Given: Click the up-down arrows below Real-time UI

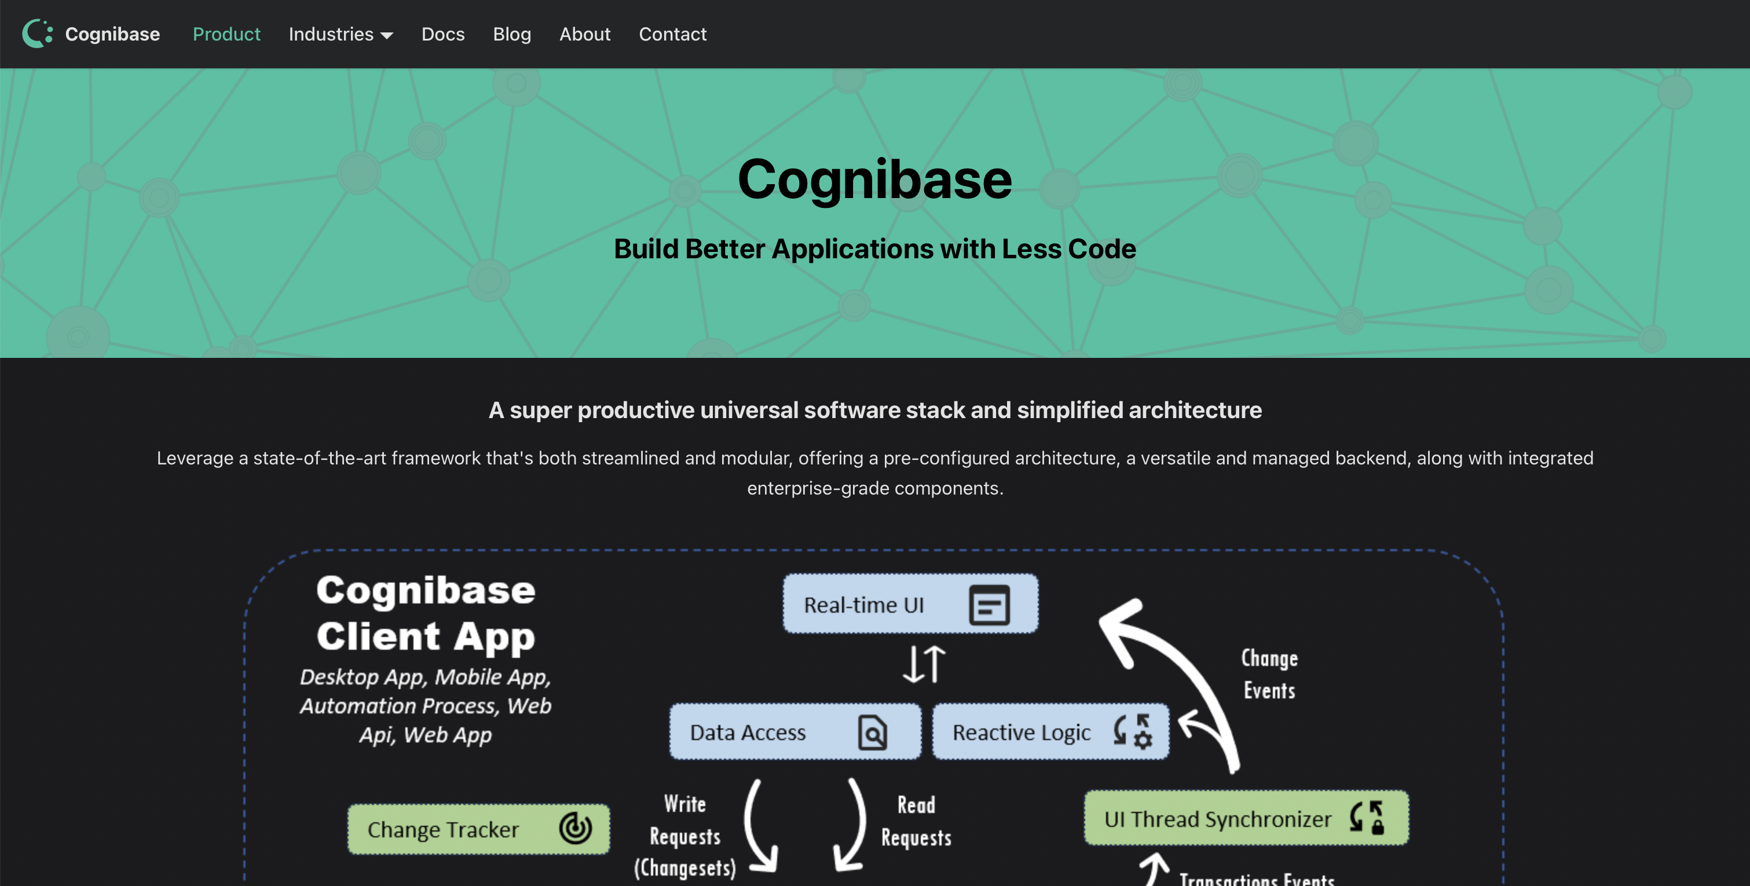Looking at the screenshot, I should (x=924, y=664).
